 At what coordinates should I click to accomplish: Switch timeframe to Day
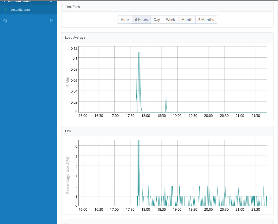click(157, 20)
